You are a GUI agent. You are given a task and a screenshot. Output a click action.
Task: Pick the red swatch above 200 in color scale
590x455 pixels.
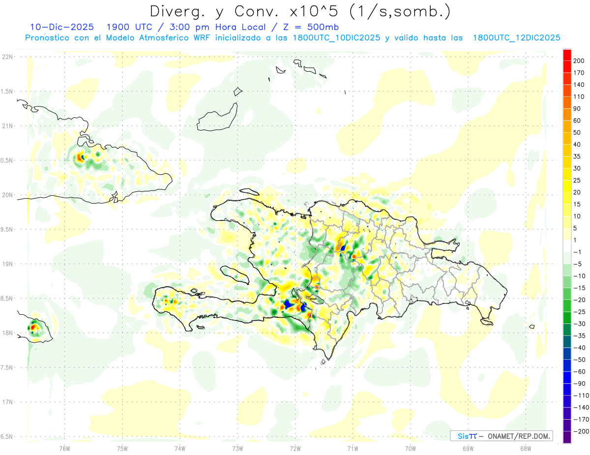tap(567, 54)
